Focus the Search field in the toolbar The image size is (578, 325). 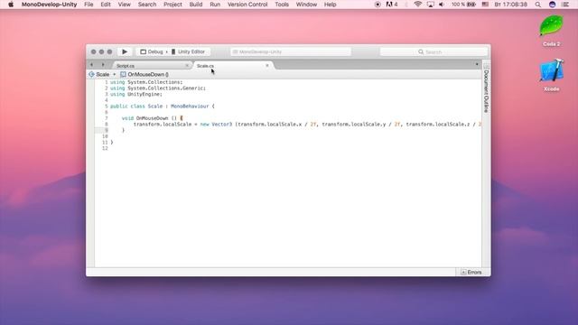[433, 52]
